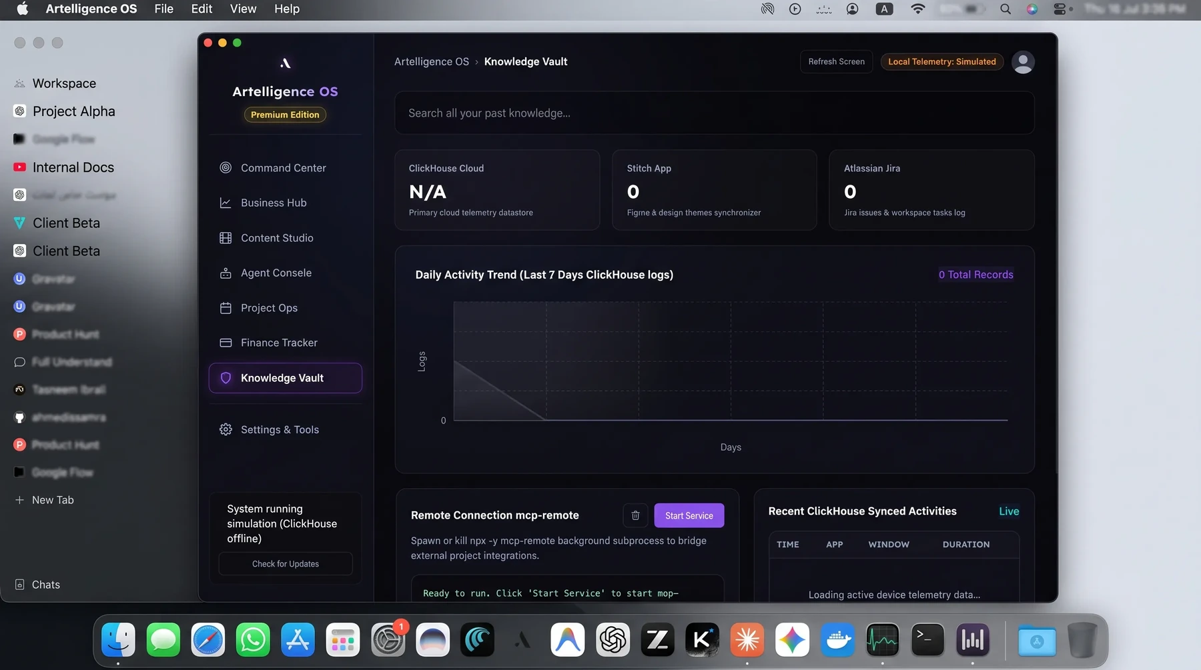
Task: Click the Local Telemetry: Simulated badge
Action: pos(941,62)
